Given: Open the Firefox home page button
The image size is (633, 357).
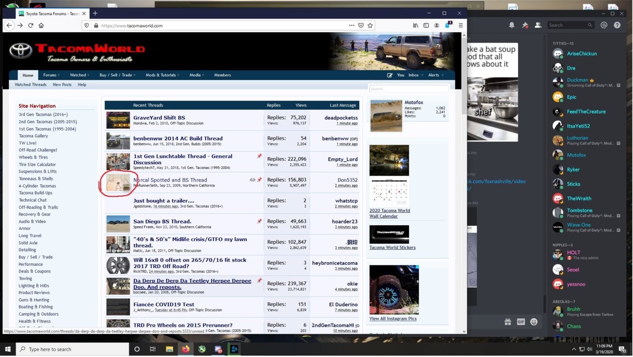Looking at the screenshot, I should pyautogui.click(x=41, y=25).
